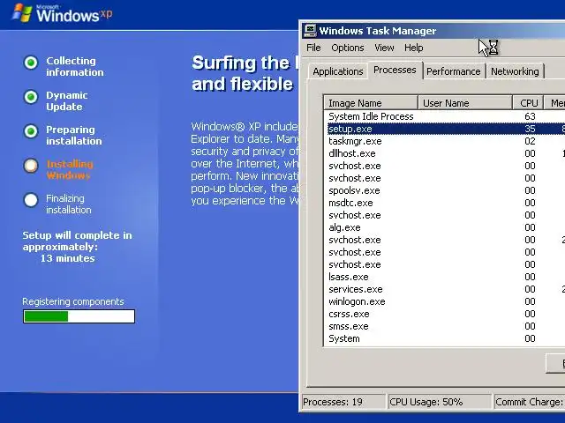The image size is (565, 423).
Task: Open the View menu
Action: pyautogui.click(x=384, y=48)
